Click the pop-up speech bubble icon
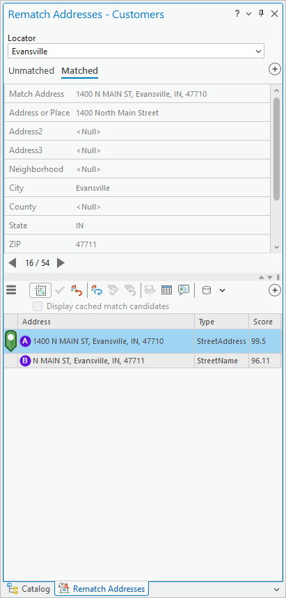Viewport: 286px width, 598px height. point(184,290)
